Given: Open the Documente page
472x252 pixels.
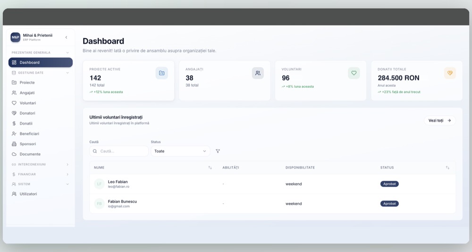Looking at the screenshot, I should (40, 154).
